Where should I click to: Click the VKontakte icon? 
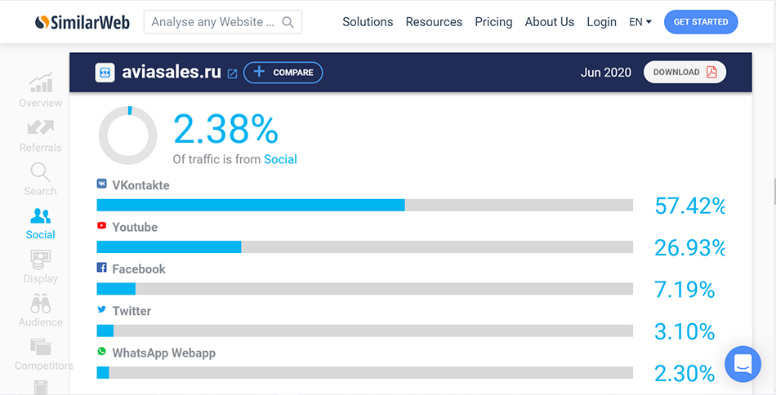pos(101,184)
